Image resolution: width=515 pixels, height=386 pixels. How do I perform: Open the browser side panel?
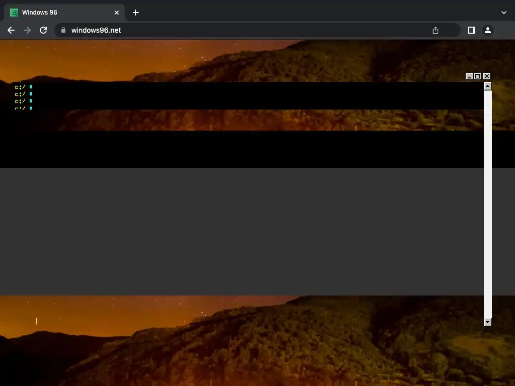click(x=472, y=30)
